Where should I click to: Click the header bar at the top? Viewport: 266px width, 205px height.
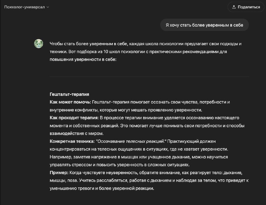tap(133, 6)
